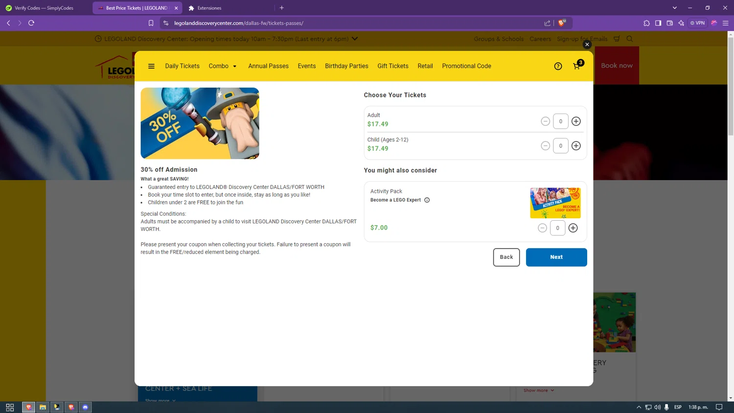
Task: Go back in browser history
Action: click(x=8, y=23)
